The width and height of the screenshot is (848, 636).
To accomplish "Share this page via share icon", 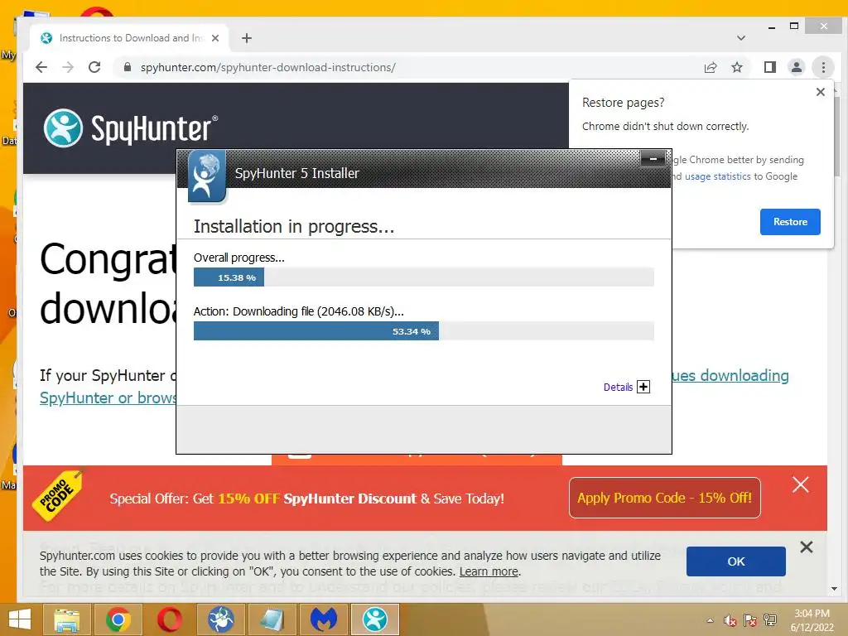I will (711, 67).
